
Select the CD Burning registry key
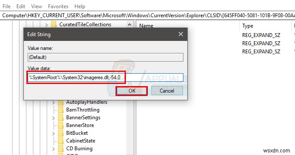[x=79, y=149]
